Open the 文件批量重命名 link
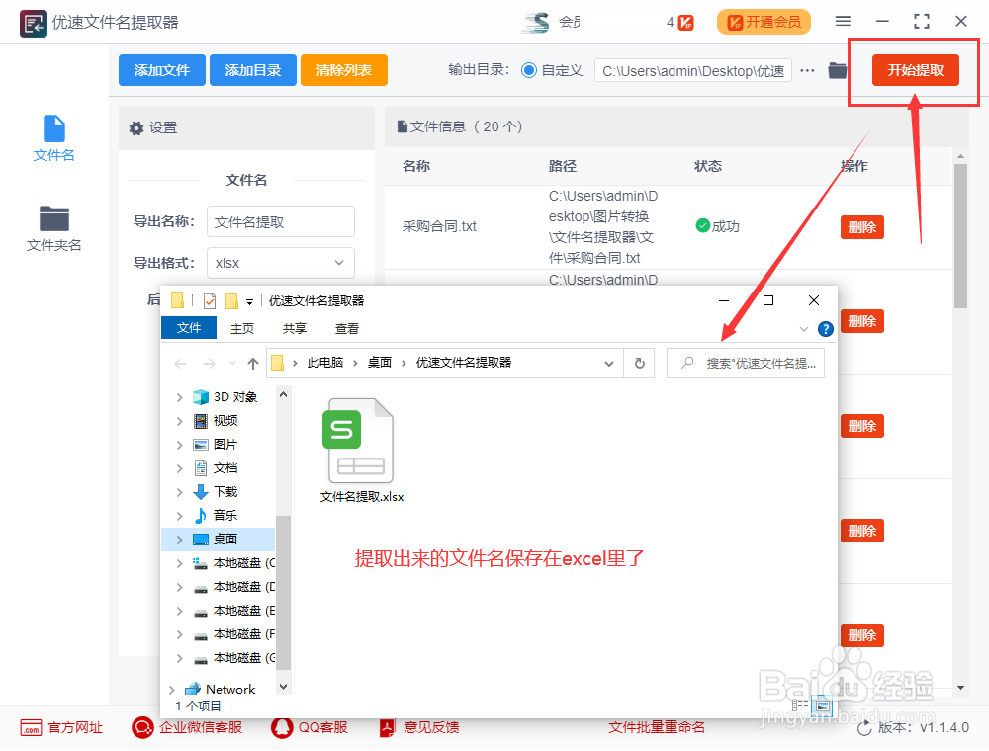The width and height of the screenshot is (989, 751). [657, 727]
